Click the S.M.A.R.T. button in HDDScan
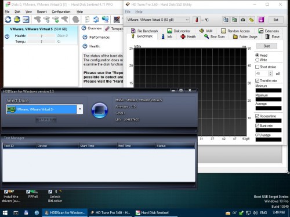The height and width of the screenshot is (217, 290). point(46,120)
